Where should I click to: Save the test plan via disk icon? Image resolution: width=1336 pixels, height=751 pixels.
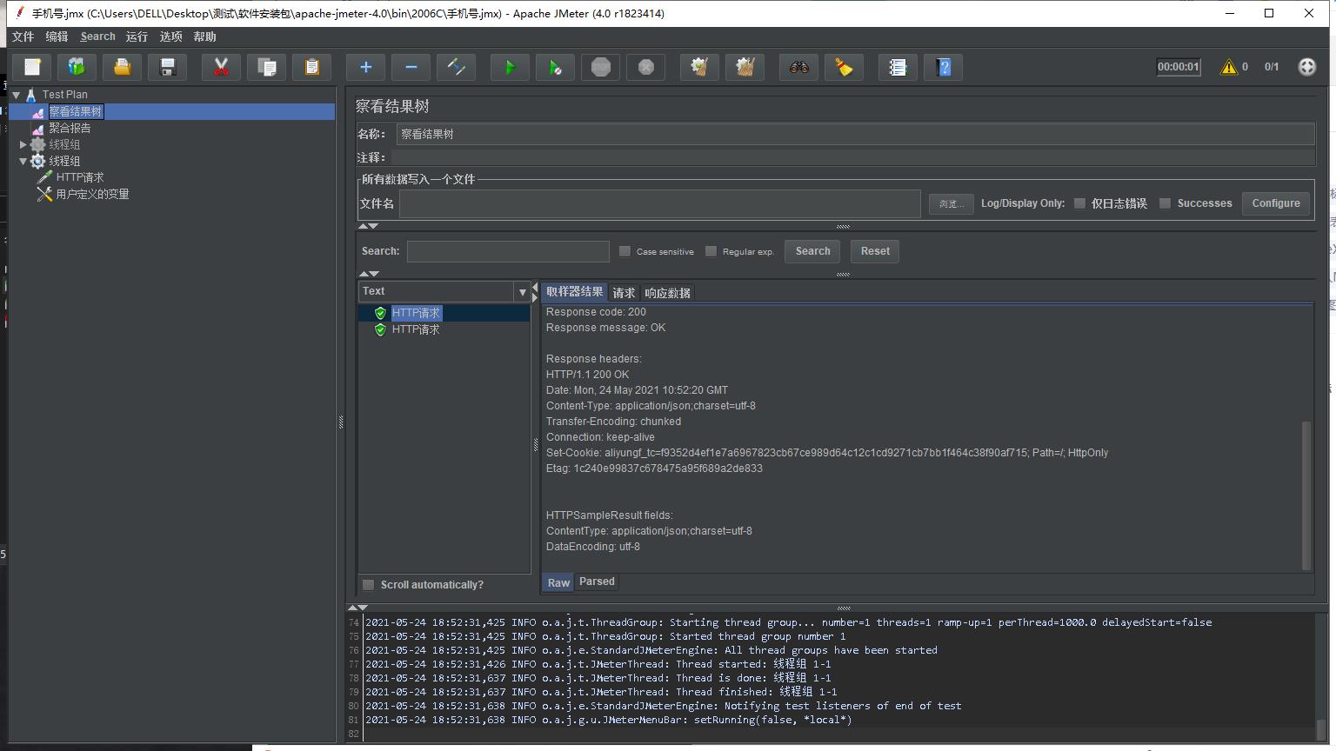tap(168, 67)
